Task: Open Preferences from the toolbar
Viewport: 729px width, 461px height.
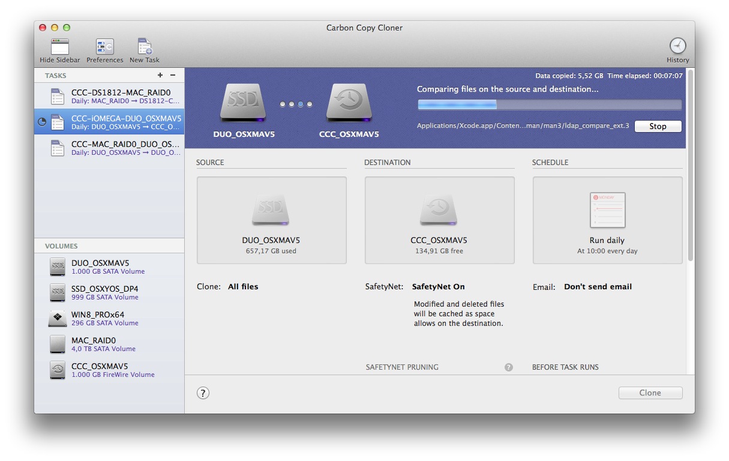Action: click(104, 47)
